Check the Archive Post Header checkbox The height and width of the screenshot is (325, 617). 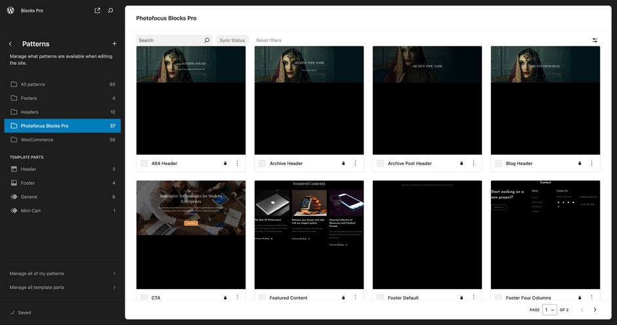pyautogui.click(x=381, y=164)
